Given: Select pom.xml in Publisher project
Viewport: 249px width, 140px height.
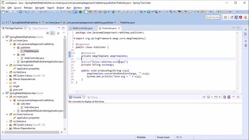Looking at the screenshot, I should pyautogui.click(x=18, y=90).
